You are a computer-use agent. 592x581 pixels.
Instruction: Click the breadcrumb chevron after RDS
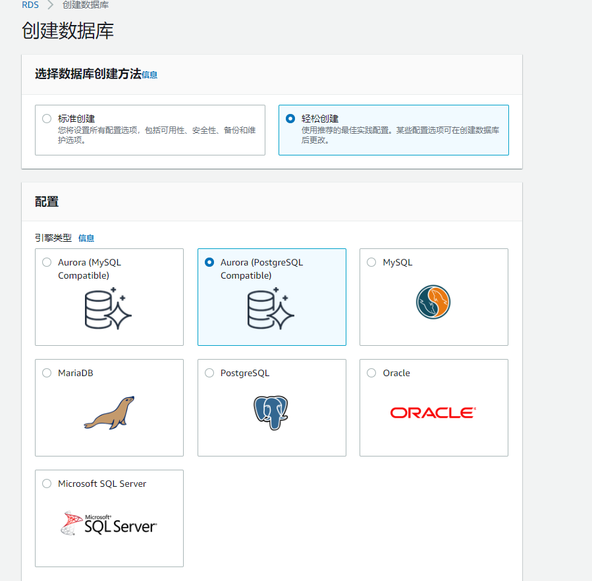(x=50, y=5)
